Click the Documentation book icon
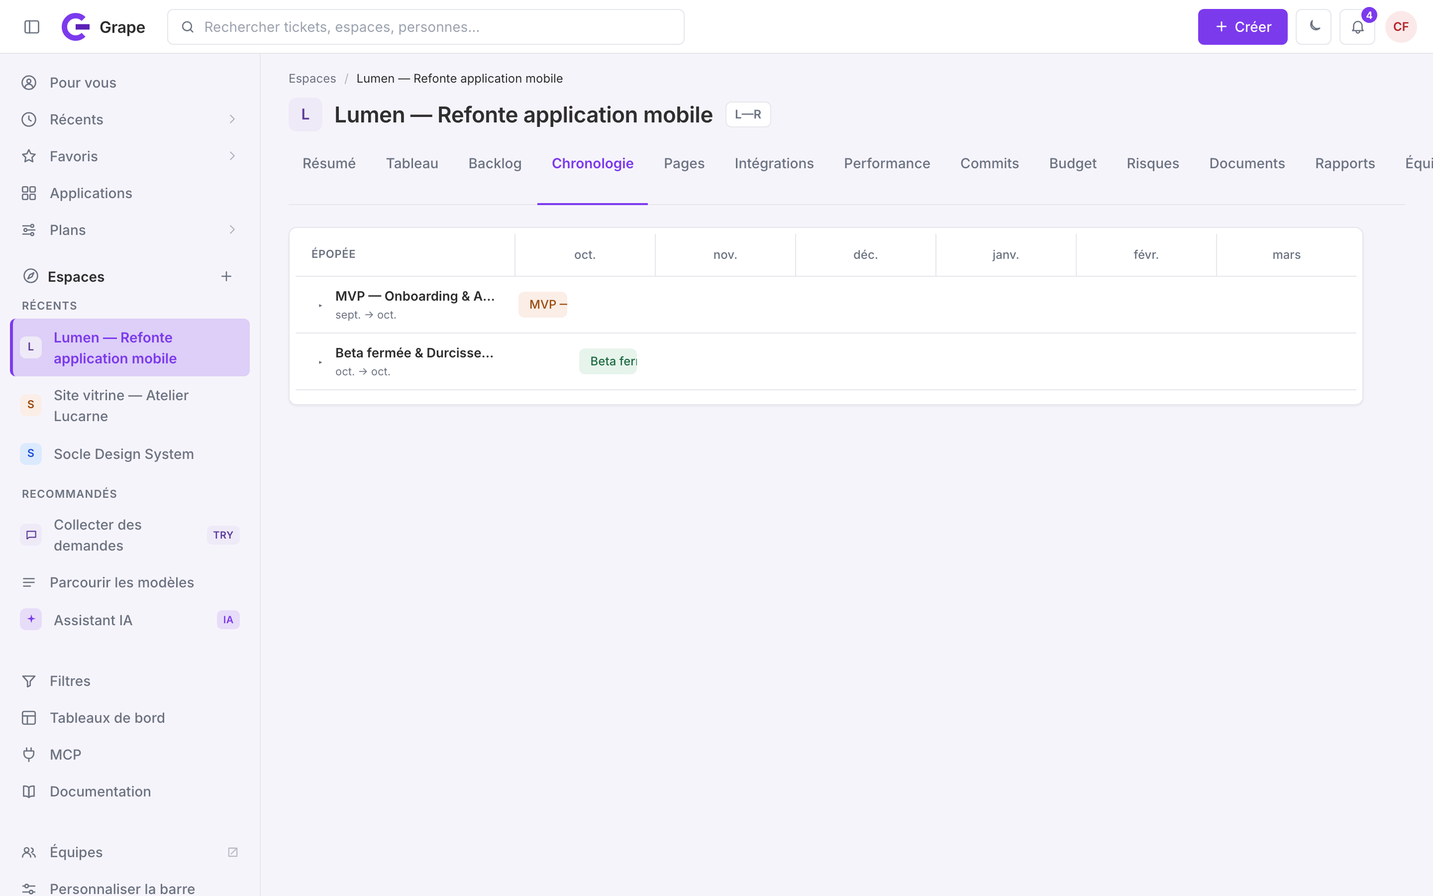This screenshot has height=896, width=1433. point(29,791)
